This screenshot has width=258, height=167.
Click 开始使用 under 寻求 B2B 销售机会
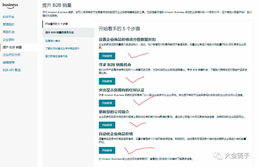[x=107, y=81]
